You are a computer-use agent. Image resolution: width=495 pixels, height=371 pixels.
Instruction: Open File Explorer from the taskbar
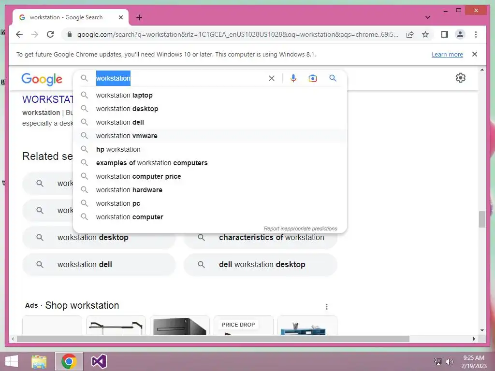pos(39,361)
